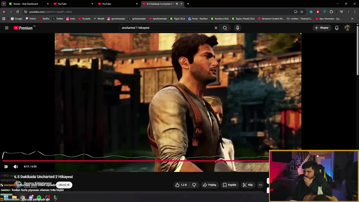The height and width of the screenshot is (202, 359).
Task: Expand the tab search dropdown arrow
Action: (4, 4)
